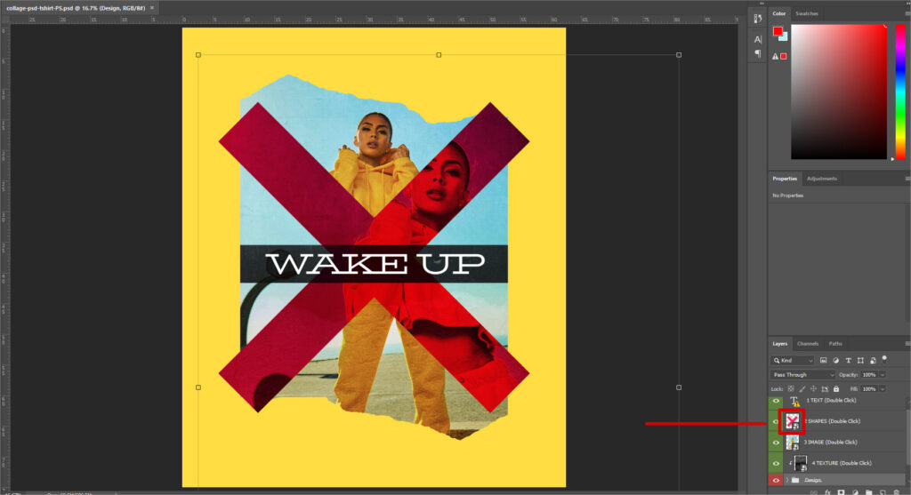Filter layers by type layers icon

tap(848, 361)
